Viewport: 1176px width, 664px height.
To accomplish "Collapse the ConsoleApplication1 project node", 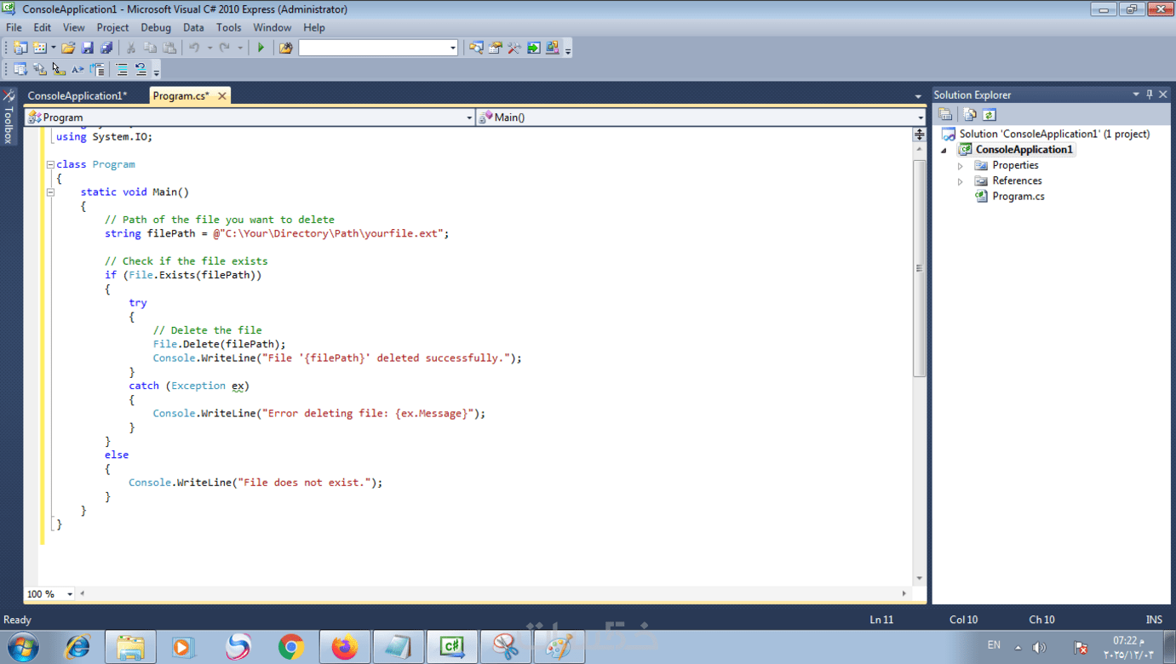I will click(944, 150).
